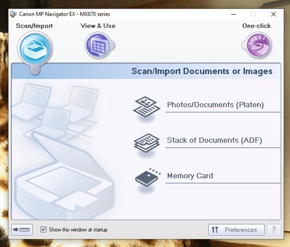Click the purple One-click mode icon

click(256, 46)
